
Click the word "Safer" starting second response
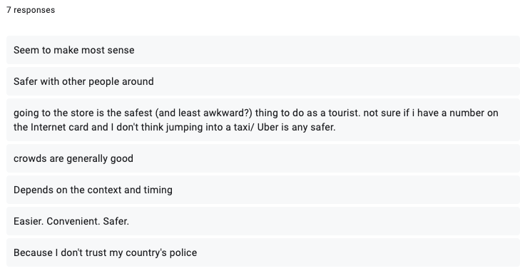(x=26, y=81)
